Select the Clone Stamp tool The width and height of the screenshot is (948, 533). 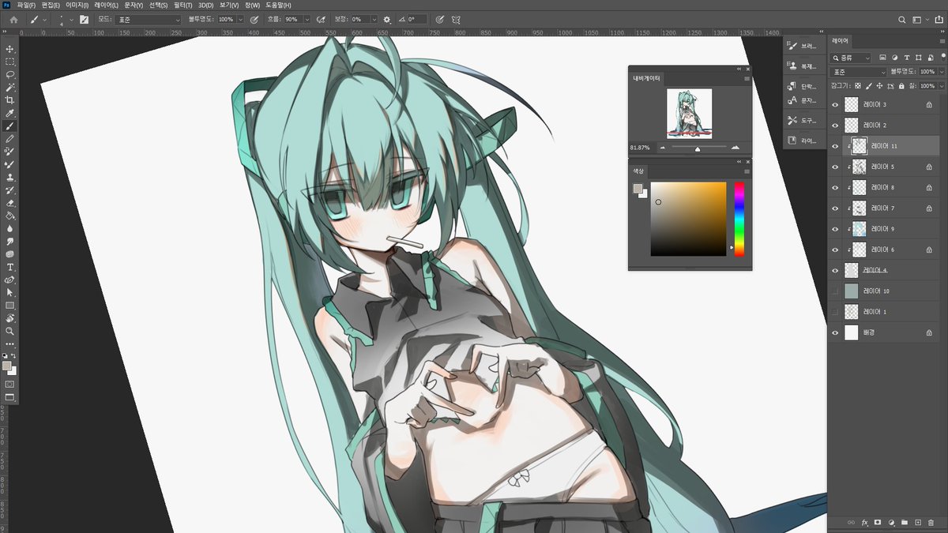click(10, 178)
